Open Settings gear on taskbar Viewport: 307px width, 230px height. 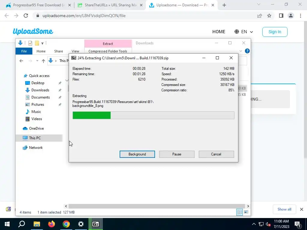pos(81,224)
